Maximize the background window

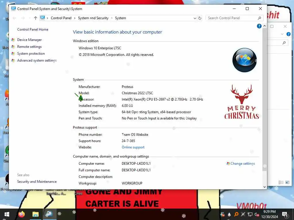point(272,26)
